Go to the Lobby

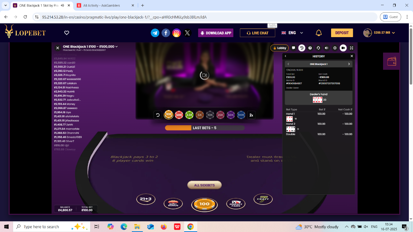tap(279, 48)
